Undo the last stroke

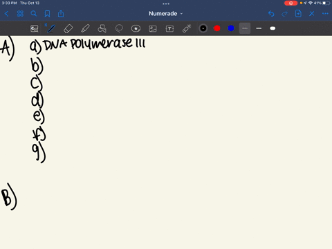pyautogui.click(x=271, y=14)
